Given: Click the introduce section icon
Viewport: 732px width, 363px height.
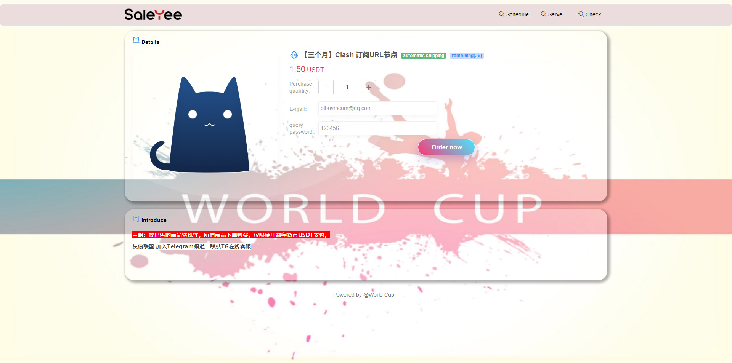Looking at the screenshot, I should (136, 219).
